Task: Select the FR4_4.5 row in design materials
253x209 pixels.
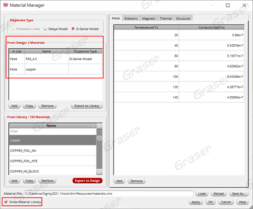Action: click(x=56, y=59)
